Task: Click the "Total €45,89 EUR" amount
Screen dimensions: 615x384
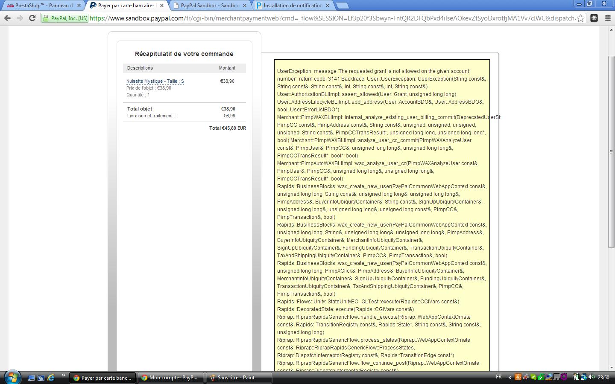Action: (x=228, y=128)
